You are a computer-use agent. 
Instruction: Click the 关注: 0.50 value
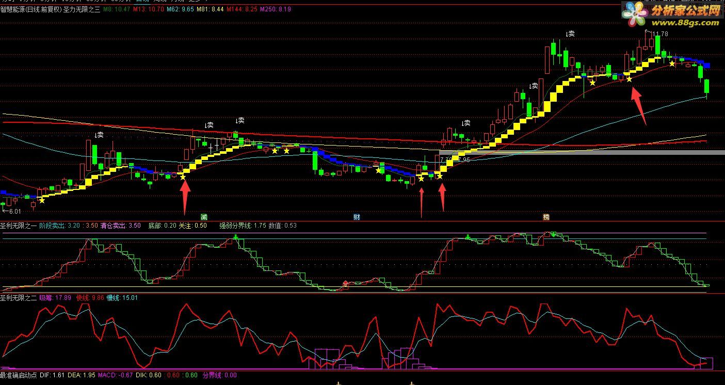pos(193,226)
